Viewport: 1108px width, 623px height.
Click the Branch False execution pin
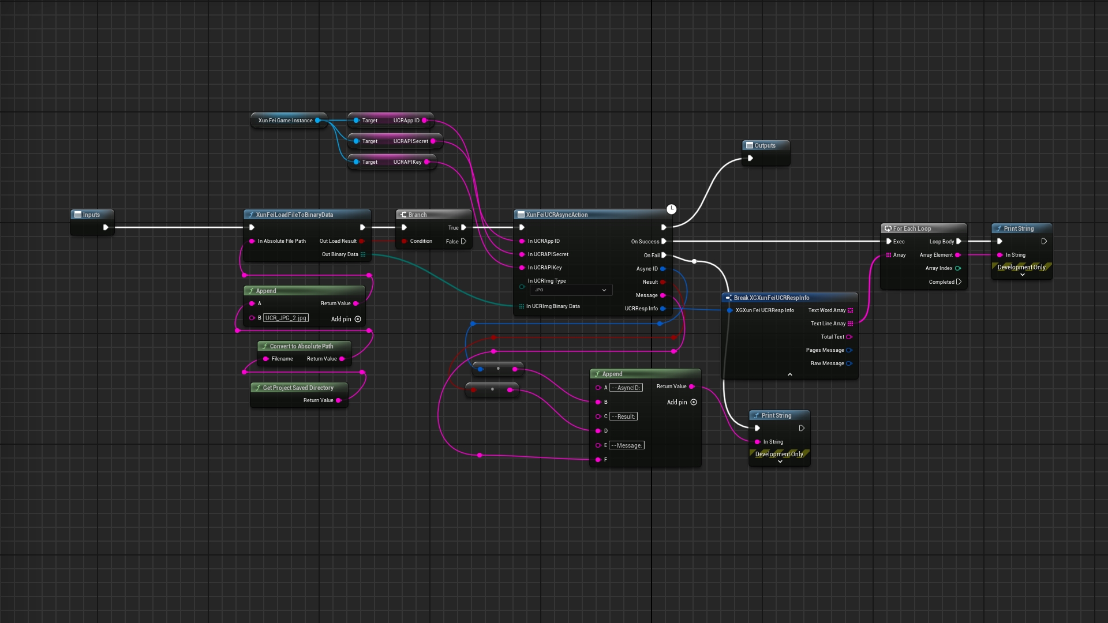tap(463, 241)
